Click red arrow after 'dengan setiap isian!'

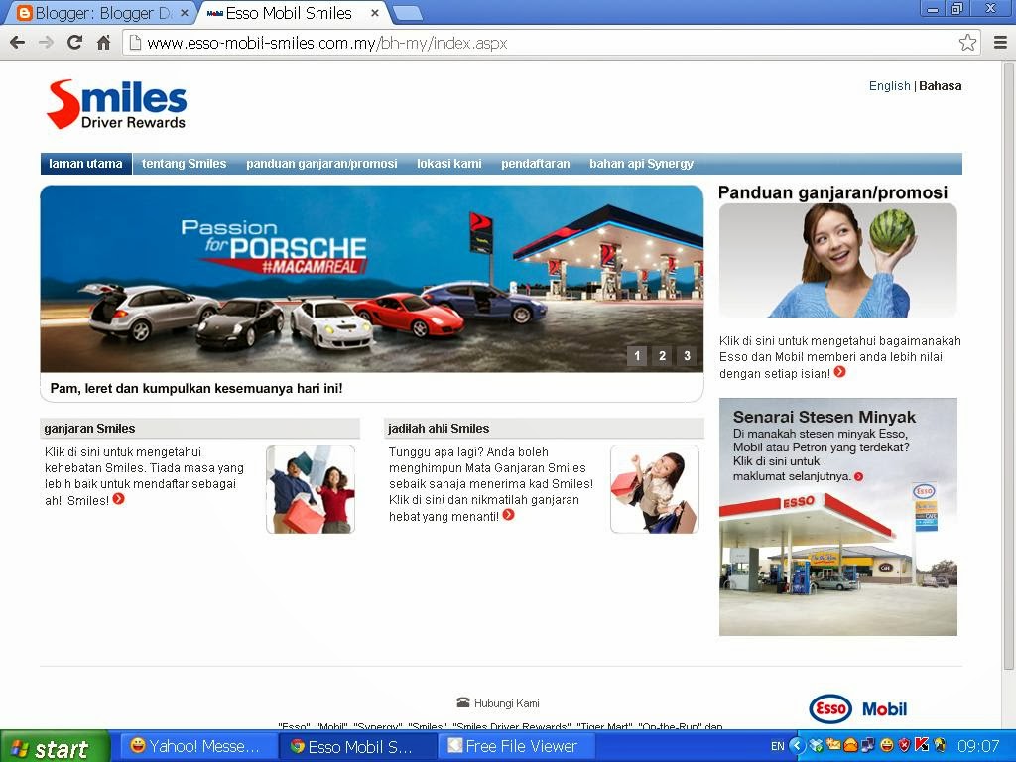(839, 372)
